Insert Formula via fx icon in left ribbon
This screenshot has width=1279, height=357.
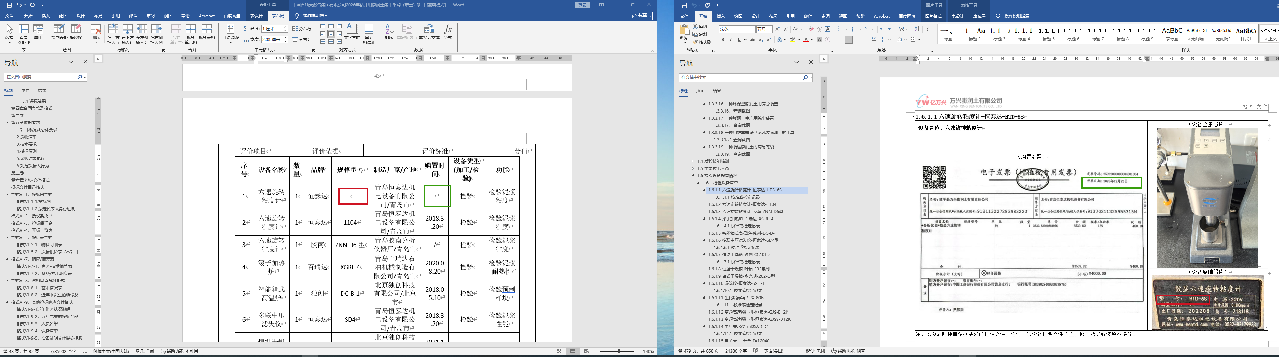(448, 32)
